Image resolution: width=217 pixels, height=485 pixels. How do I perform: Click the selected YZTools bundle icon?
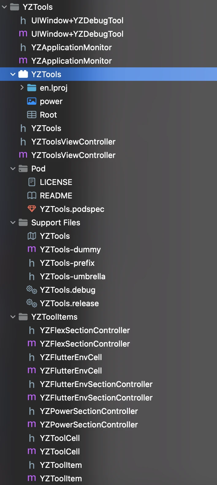[x=23, y=74]
